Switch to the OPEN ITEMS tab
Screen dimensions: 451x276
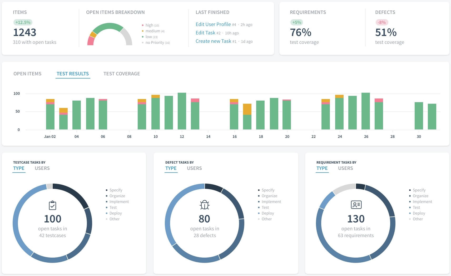coord(27,74)
